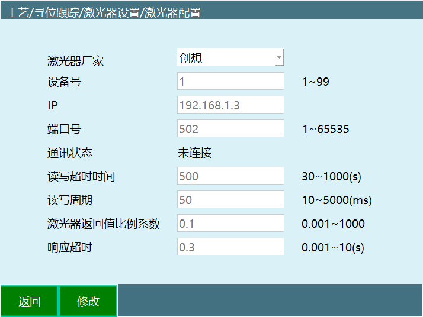Focus the 读写超时时间 input box
Screen dimensions: 423x317
pyautogui.click(x=230, y=176)
